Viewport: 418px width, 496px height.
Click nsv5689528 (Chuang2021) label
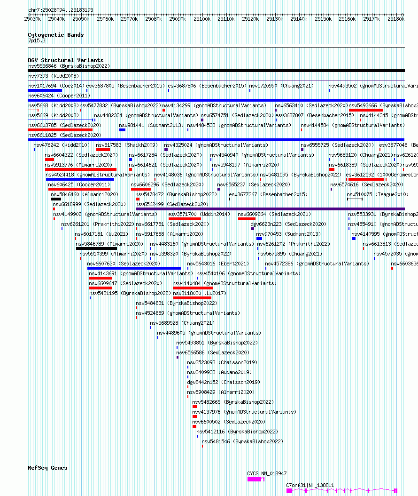[x=182, y=323]
